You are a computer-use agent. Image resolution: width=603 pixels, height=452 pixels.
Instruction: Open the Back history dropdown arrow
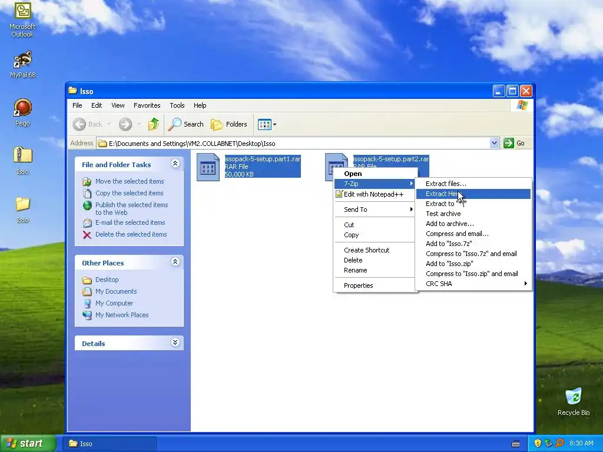[x=109, y=124]
